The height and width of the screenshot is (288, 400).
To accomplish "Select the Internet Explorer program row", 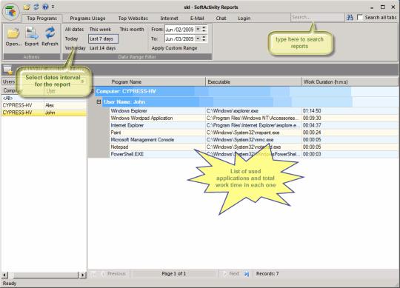I will tap(254, 125).
